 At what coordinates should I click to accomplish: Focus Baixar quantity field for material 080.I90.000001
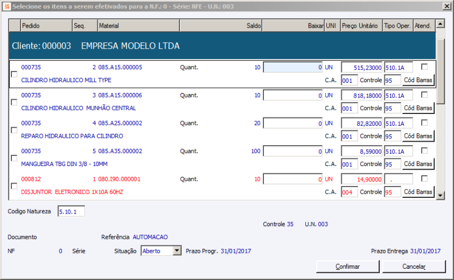click(293, 179)
